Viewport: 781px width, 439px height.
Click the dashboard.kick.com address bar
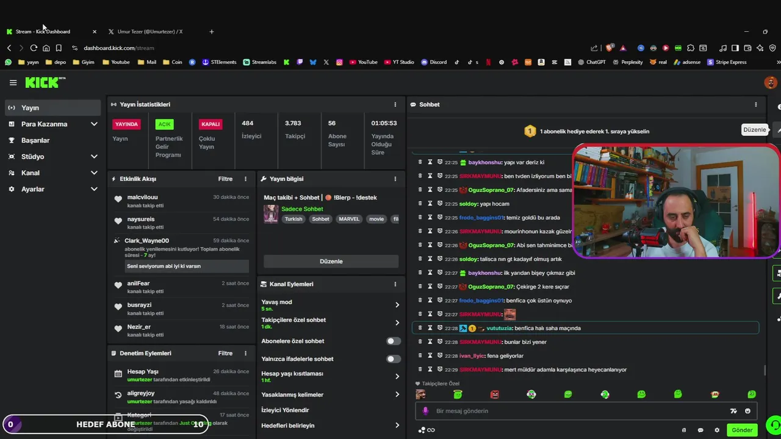click(118, 48)
